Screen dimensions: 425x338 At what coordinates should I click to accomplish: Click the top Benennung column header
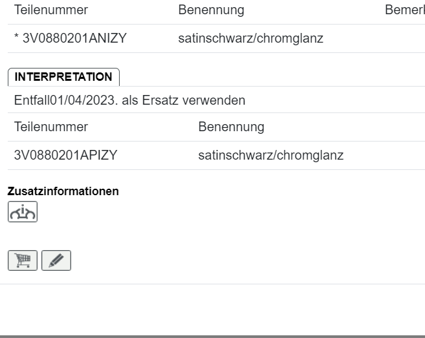tap(211, 11)
